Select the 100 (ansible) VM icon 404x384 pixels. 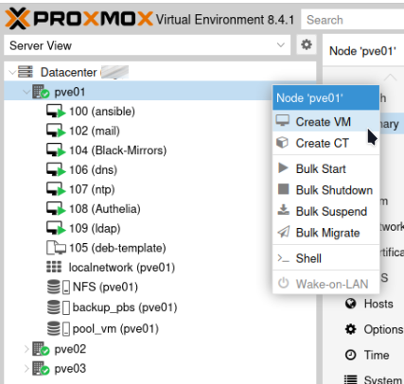pos(56,112)
